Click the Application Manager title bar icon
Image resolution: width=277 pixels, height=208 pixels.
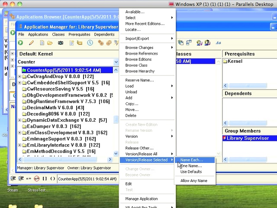(20, 26)
